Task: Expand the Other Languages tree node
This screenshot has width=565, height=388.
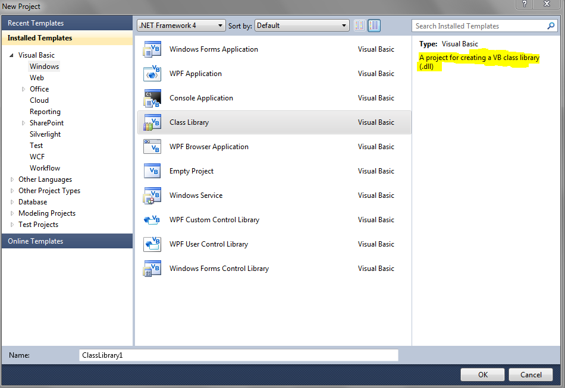Action: (x=13, y=179)
